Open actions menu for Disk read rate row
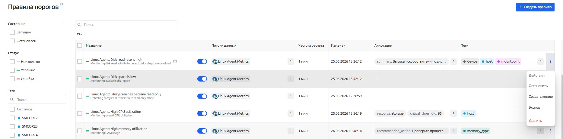Image resolution: width=563 pixels, height=139 pixels. [x=550, y=61]
